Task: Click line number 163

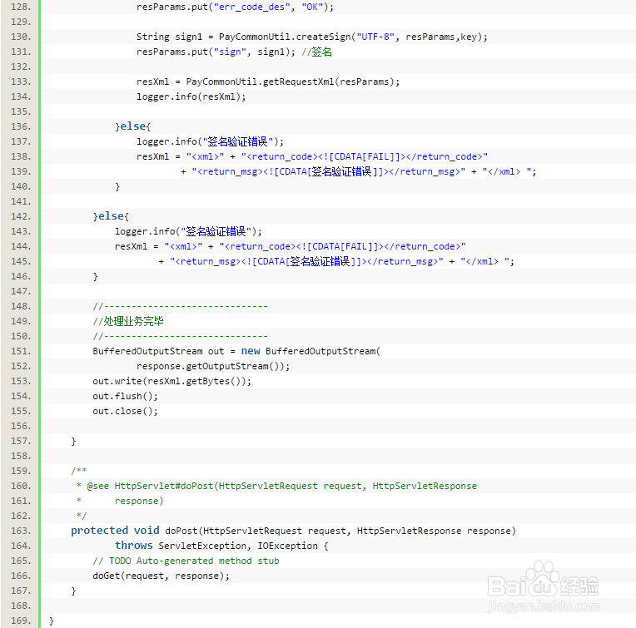Action: coord(21,531)
